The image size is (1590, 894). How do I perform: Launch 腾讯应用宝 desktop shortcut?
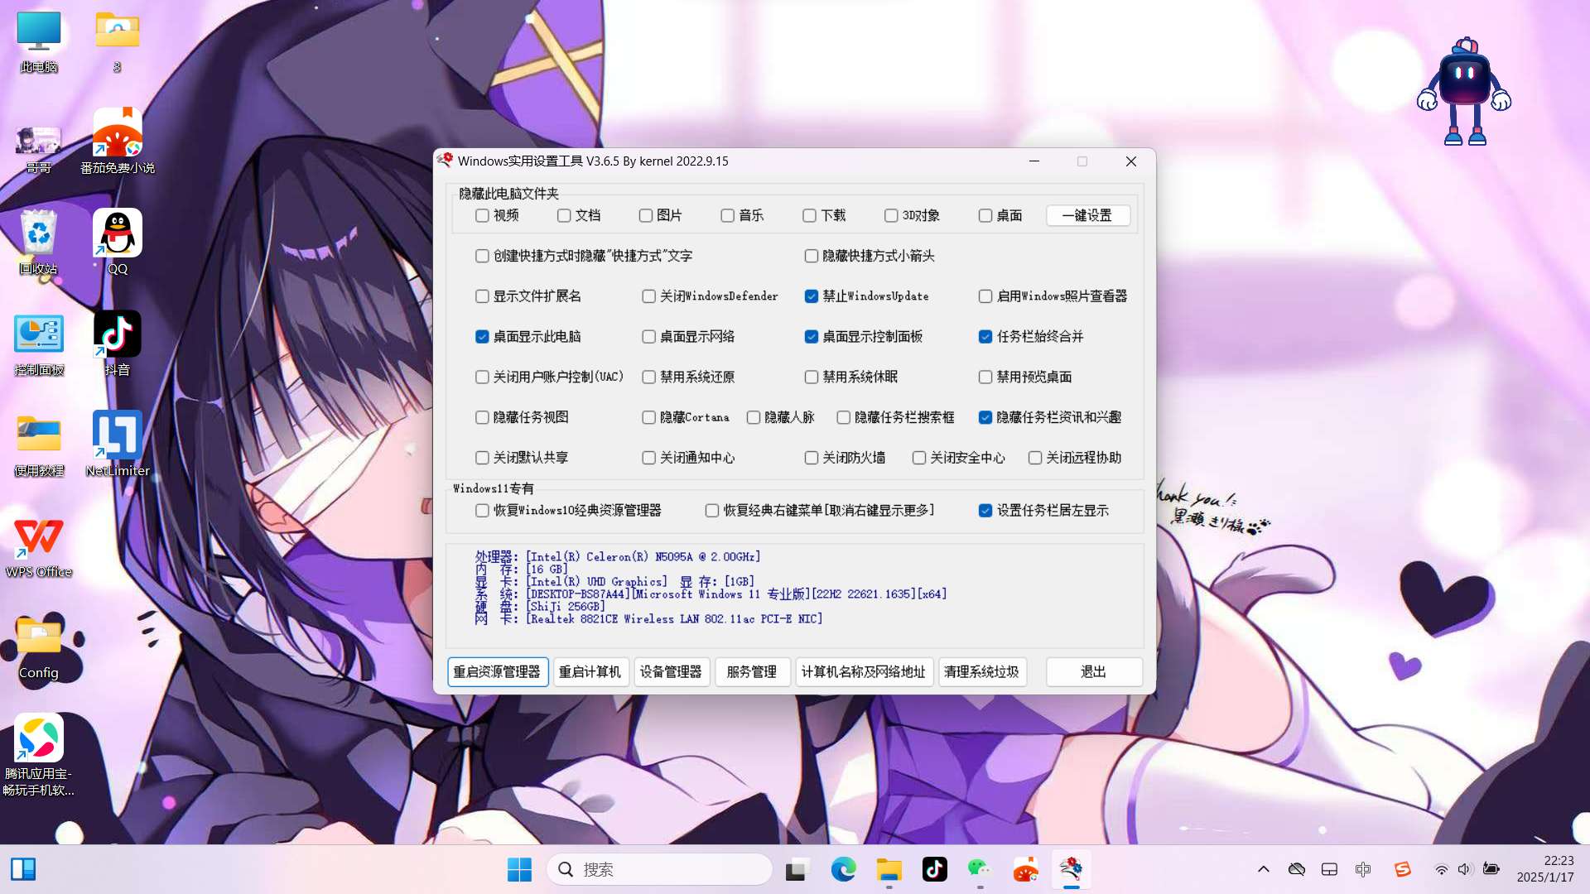[x=38, y=753]
